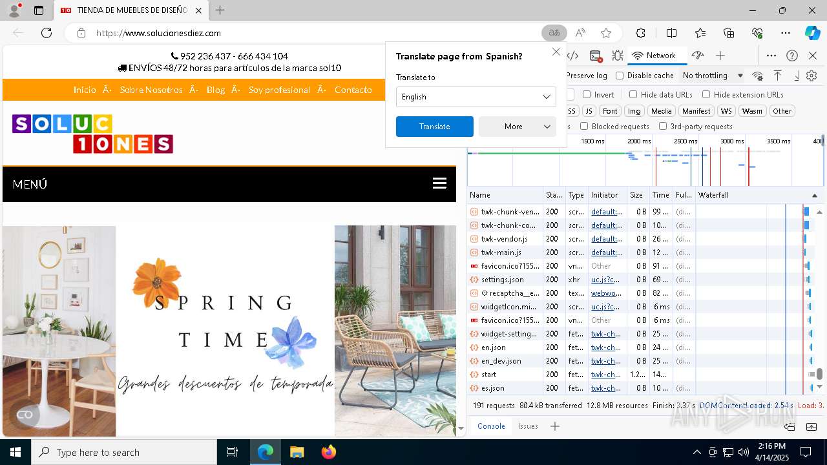
Task: Toggle the Invert filter checkbox
Action: pyautogui.click(x=587, y=94)
